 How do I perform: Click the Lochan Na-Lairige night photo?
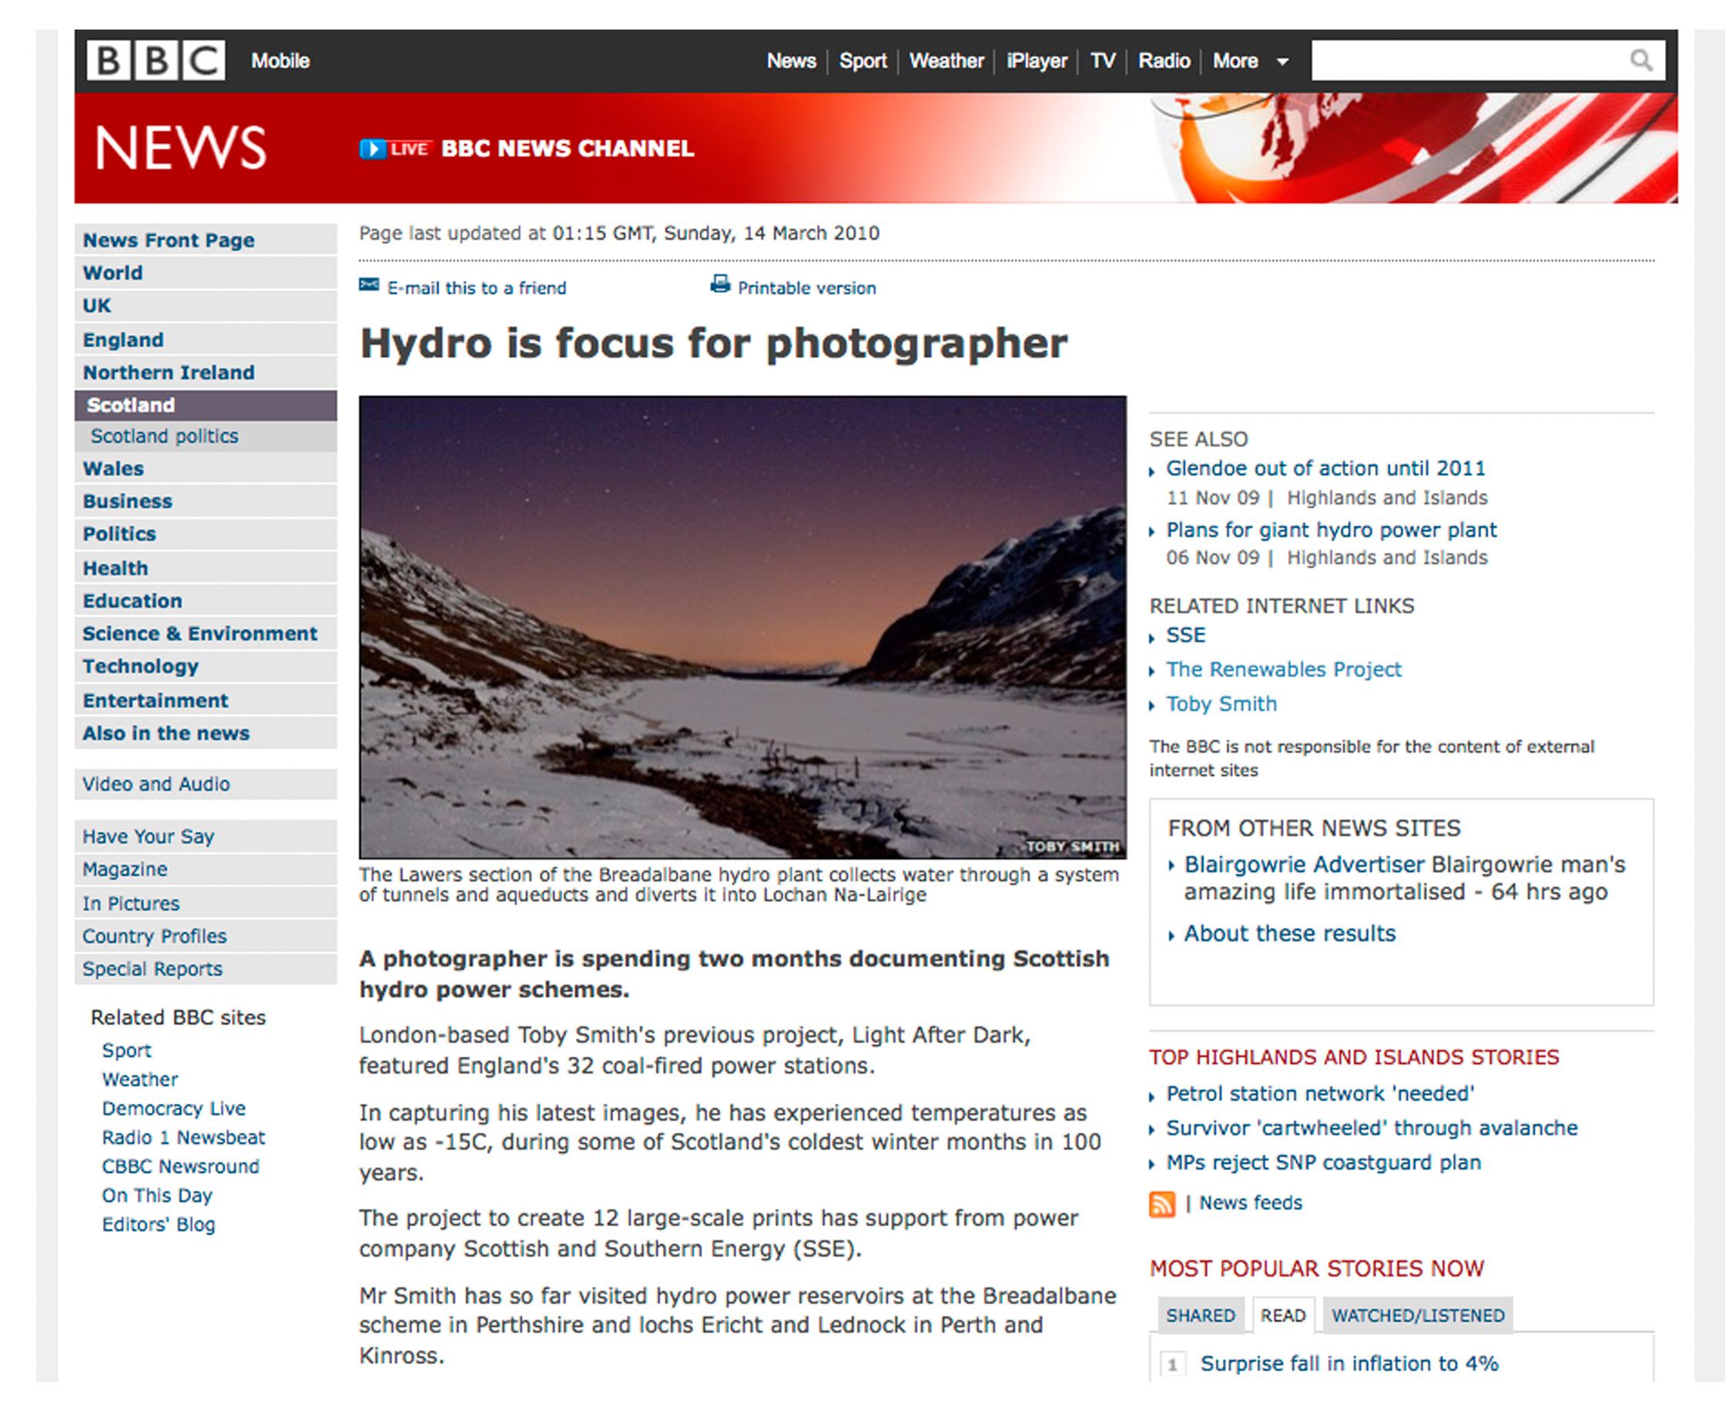tap(742, 627)
